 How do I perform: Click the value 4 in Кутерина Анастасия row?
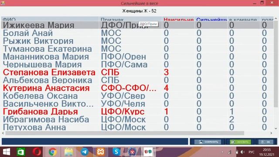click(166, 88)
